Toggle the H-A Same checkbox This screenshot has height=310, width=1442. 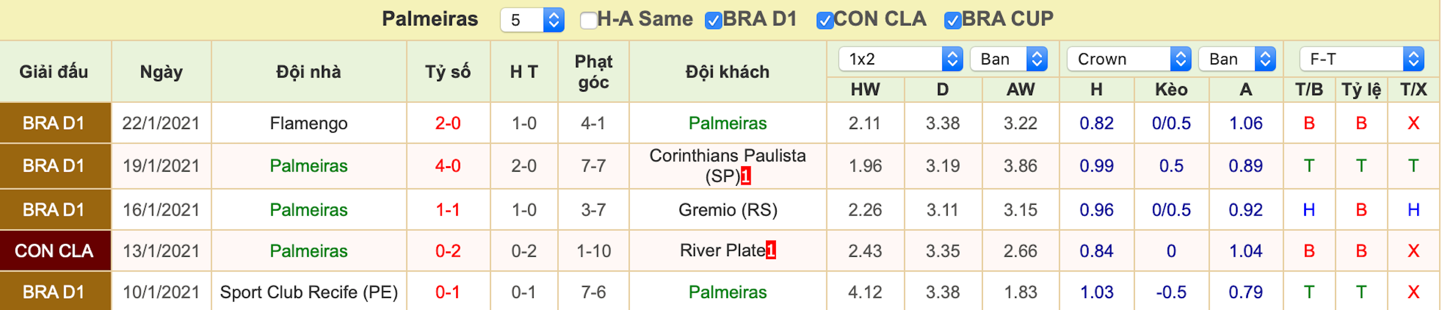(x=589, y=20)
